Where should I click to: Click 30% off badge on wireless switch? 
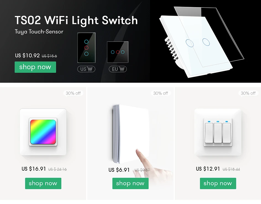(161, 93)
